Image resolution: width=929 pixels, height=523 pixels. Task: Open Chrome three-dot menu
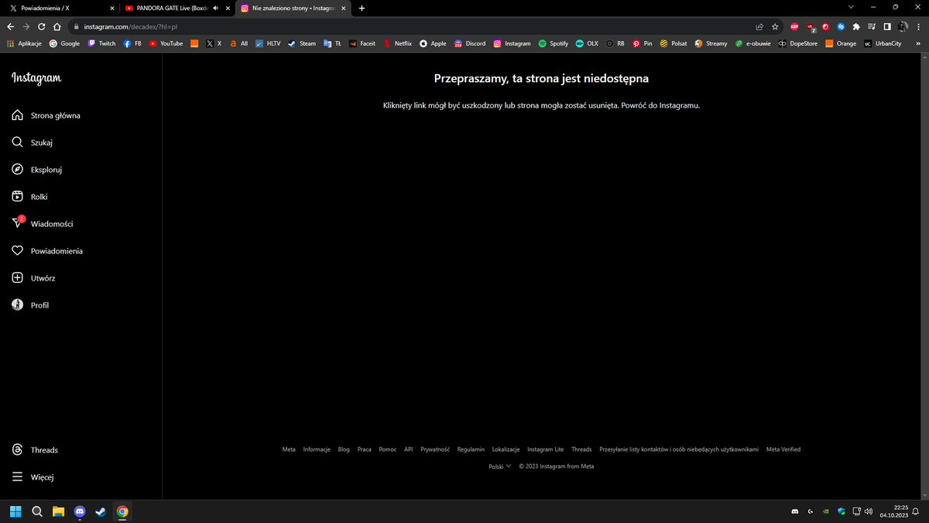918,26
